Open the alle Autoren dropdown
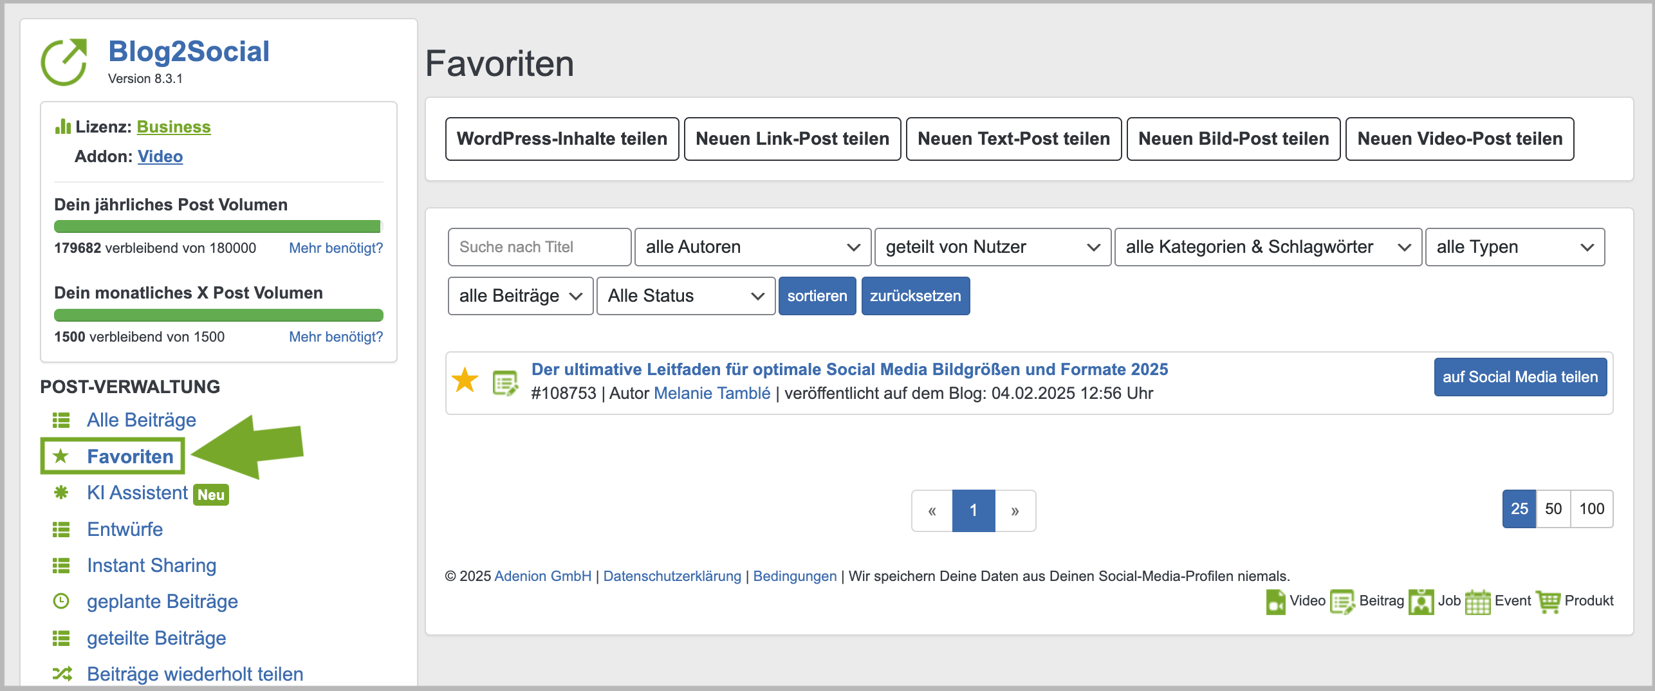Viewport: 1655px width, 691px height. pyautogui.click(x=753, y=247)
